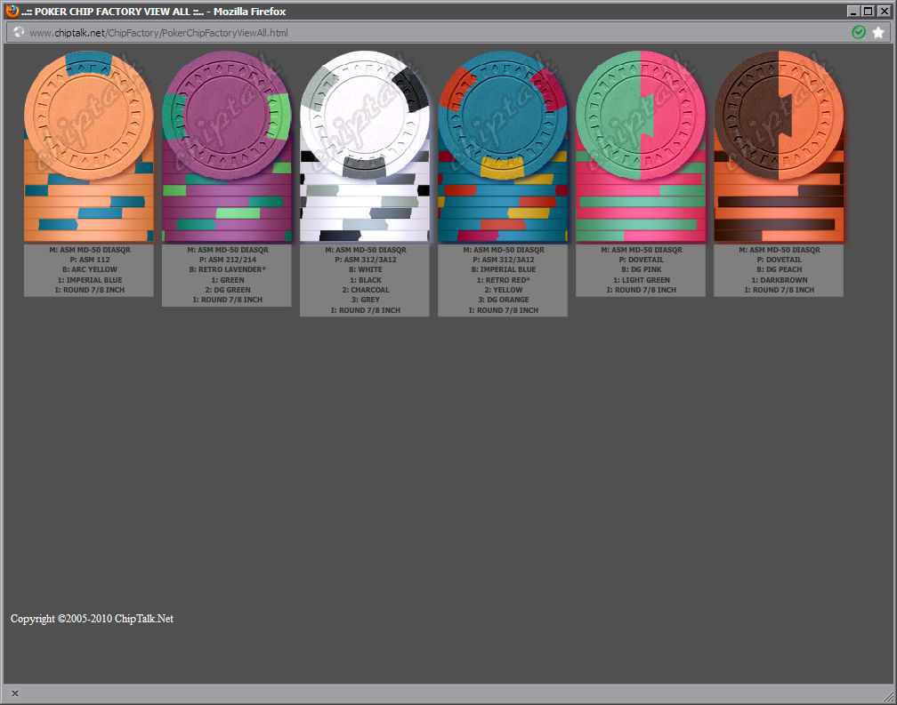Click the ChipTalk.Net copyright text
The image size is (897, 705).
92,619
